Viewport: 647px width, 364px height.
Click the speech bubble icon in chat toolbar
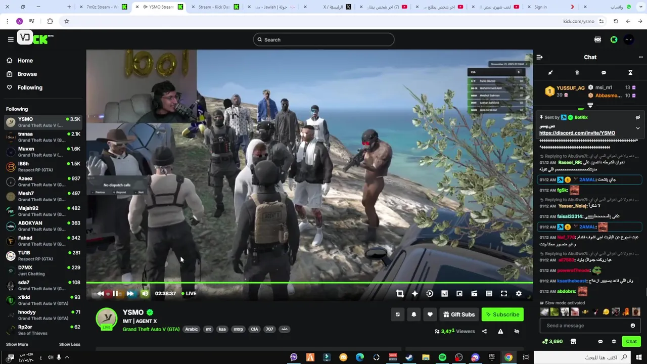(604, 73)
